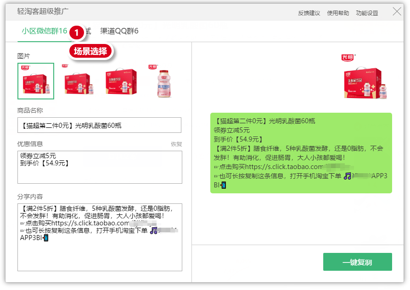Viewport: 410px width, 290px height.
Task: Click the music note emoji in the share content box
Action: [153, 230]
